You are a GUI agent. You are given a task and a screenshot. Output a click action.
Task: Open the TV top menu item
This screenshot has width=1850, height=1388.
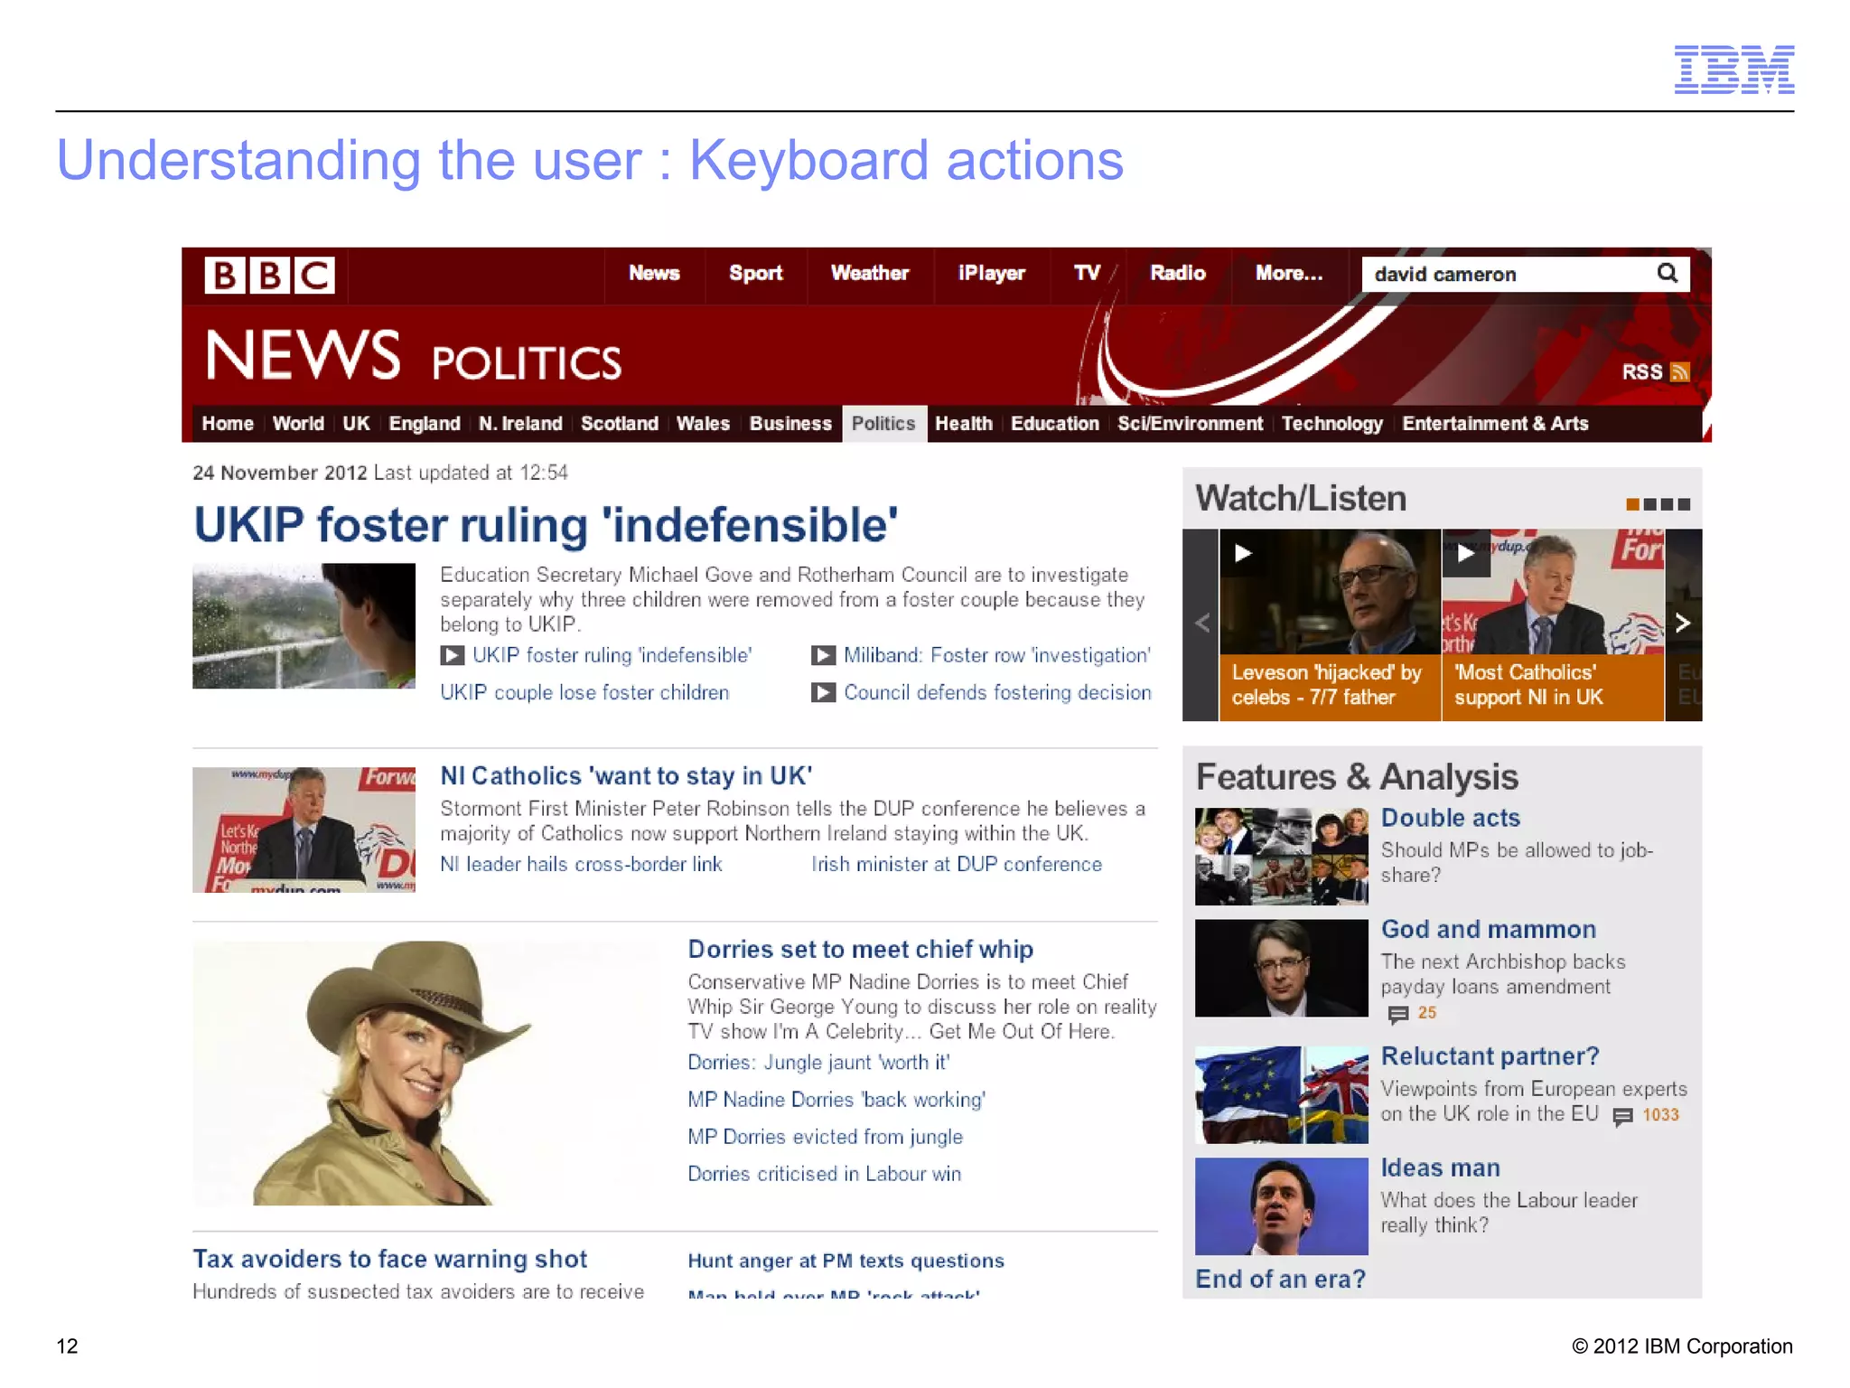(1087, 273)
